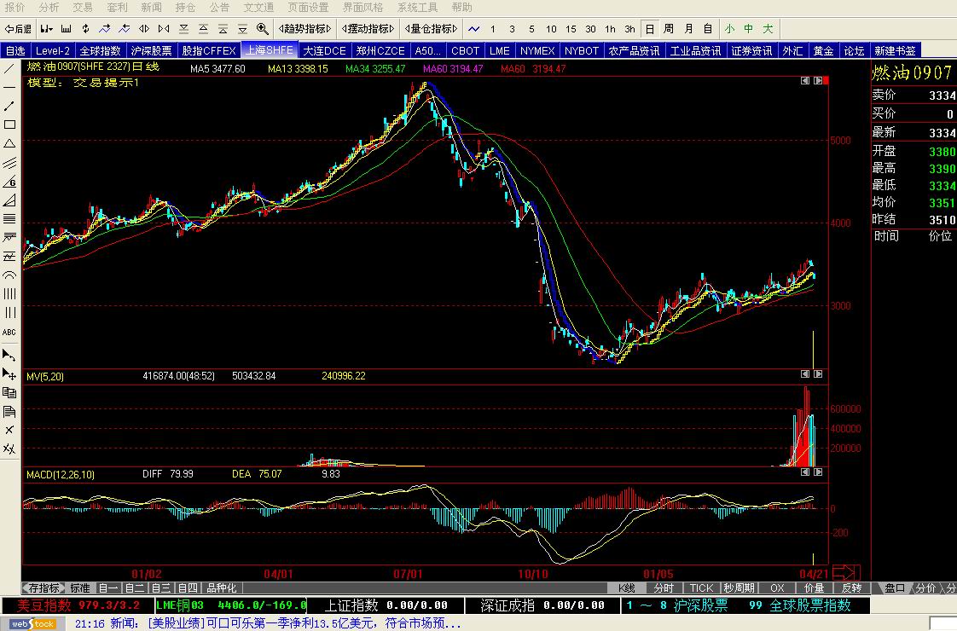The image size is (957, 631).
Task: Click the magnifier zoom icon
Action: click(263, 29)
